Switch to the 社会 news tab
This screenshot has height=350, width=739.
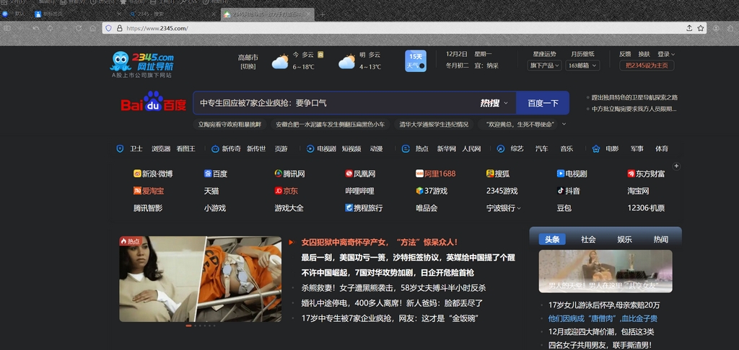pos(588,239)
